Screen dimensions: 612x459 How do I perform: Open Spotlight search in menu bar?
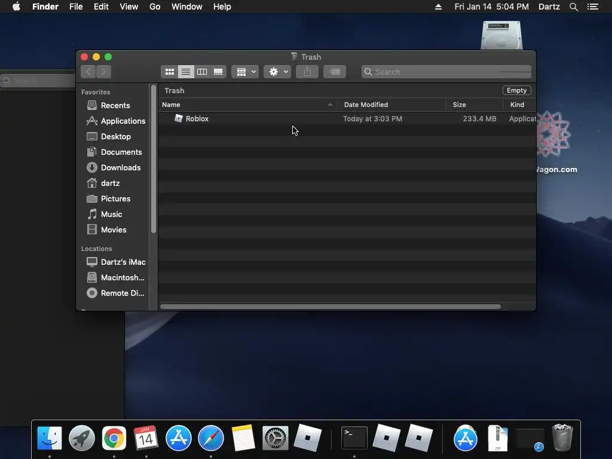pyautogui.click(x=573, y=7)
